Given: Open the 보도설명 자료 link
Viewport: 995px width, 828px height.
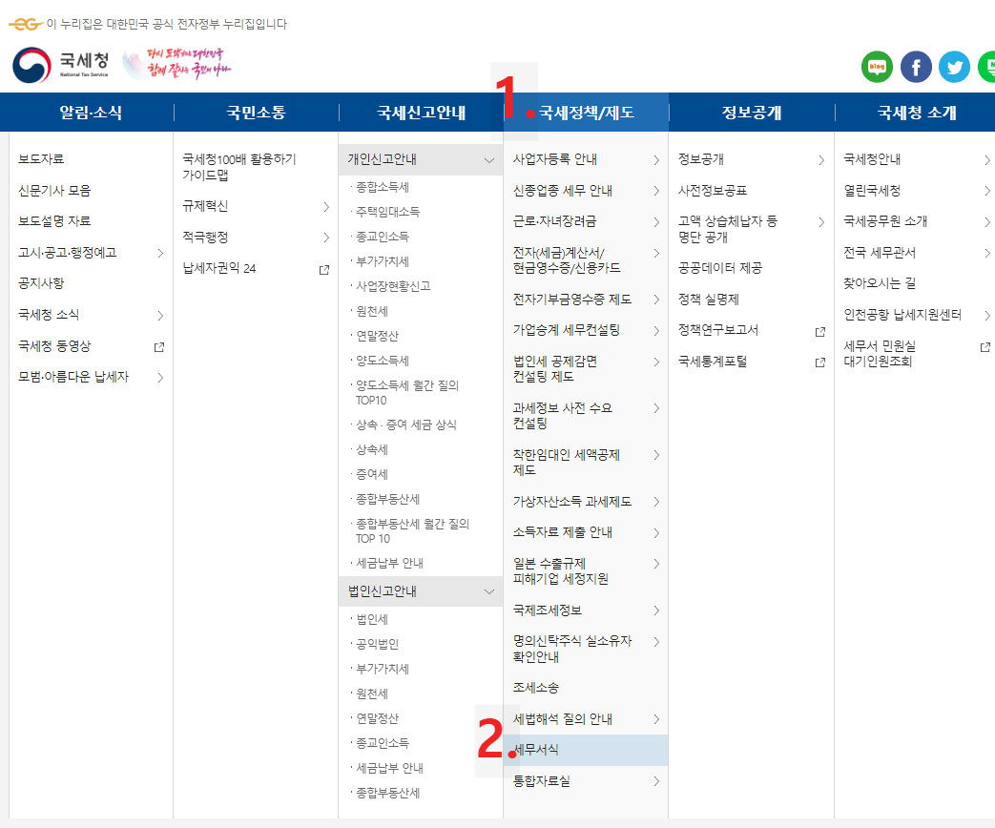Looking at the screenshot, I should [x=54, y=221].
